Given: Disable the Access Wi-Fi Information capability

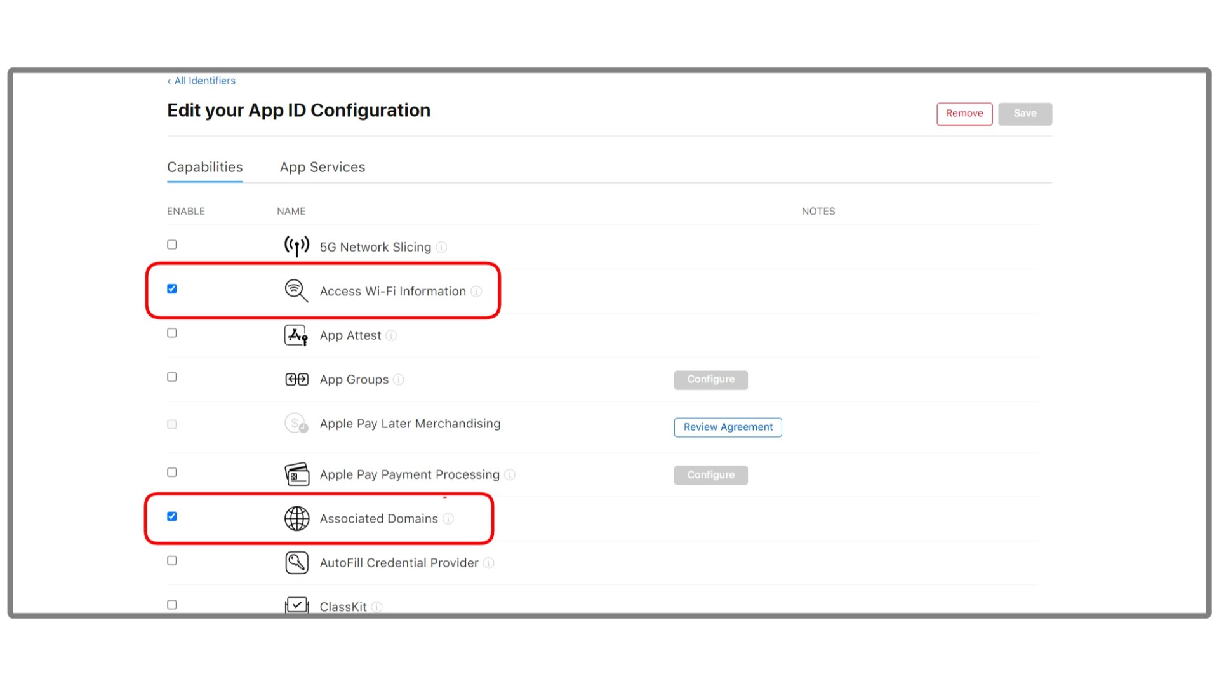Looking at the screenshot, I should (171, 288).
